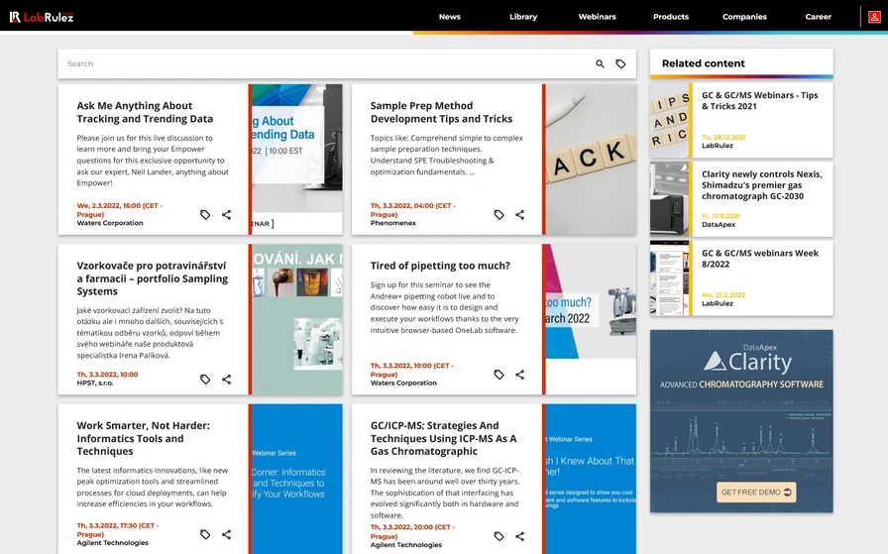Open GC/ICP-MS Strategies And Techniques title
The image size is (888, 554).
tap(443, 438)
